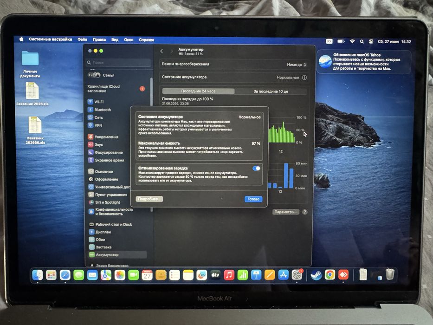Open Launchpad from the Dock
This screenshot has width=433, height=325.
[x=51, y=275]
